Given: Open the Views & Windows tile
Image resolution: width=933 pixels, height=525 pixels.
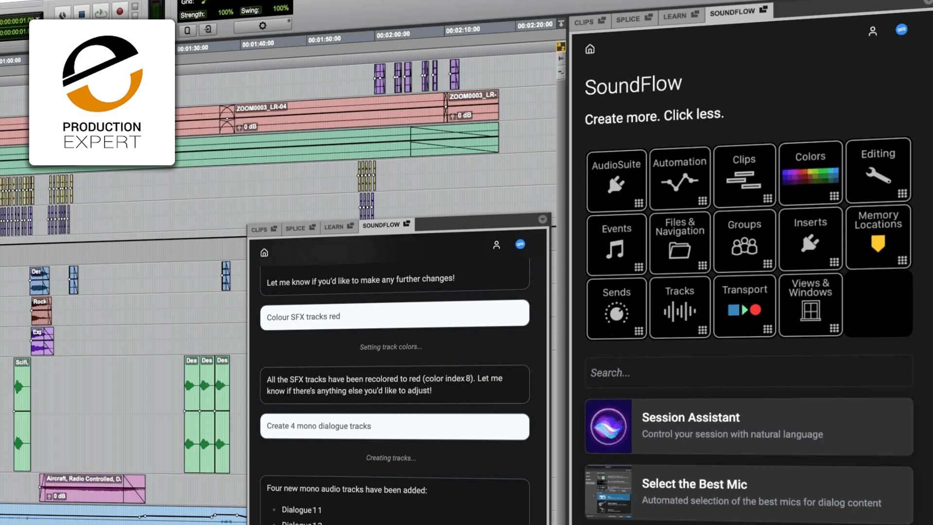Looking at the screenshot, I should pos(810,305).
